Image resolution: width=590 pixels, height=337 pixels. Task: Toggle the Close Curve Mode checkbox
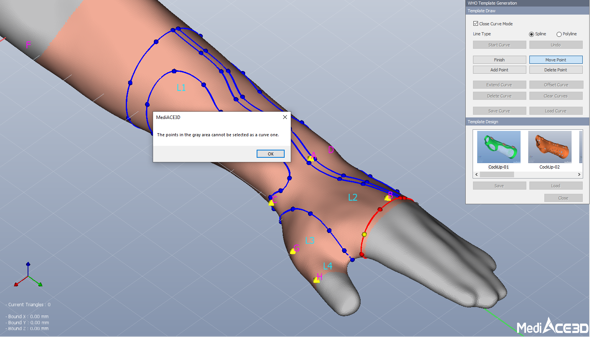pyautogui.click(x=476, y=24)
